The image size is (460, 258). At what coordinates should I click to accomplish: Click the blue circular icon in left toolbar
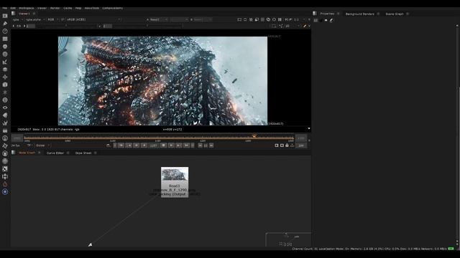pos(5,192)
